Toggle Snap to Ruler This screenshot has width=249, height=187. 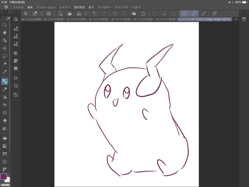point(185,14)
